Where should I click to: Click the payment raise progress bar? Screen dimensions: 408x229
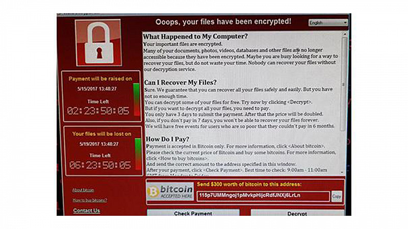[136, 99]
